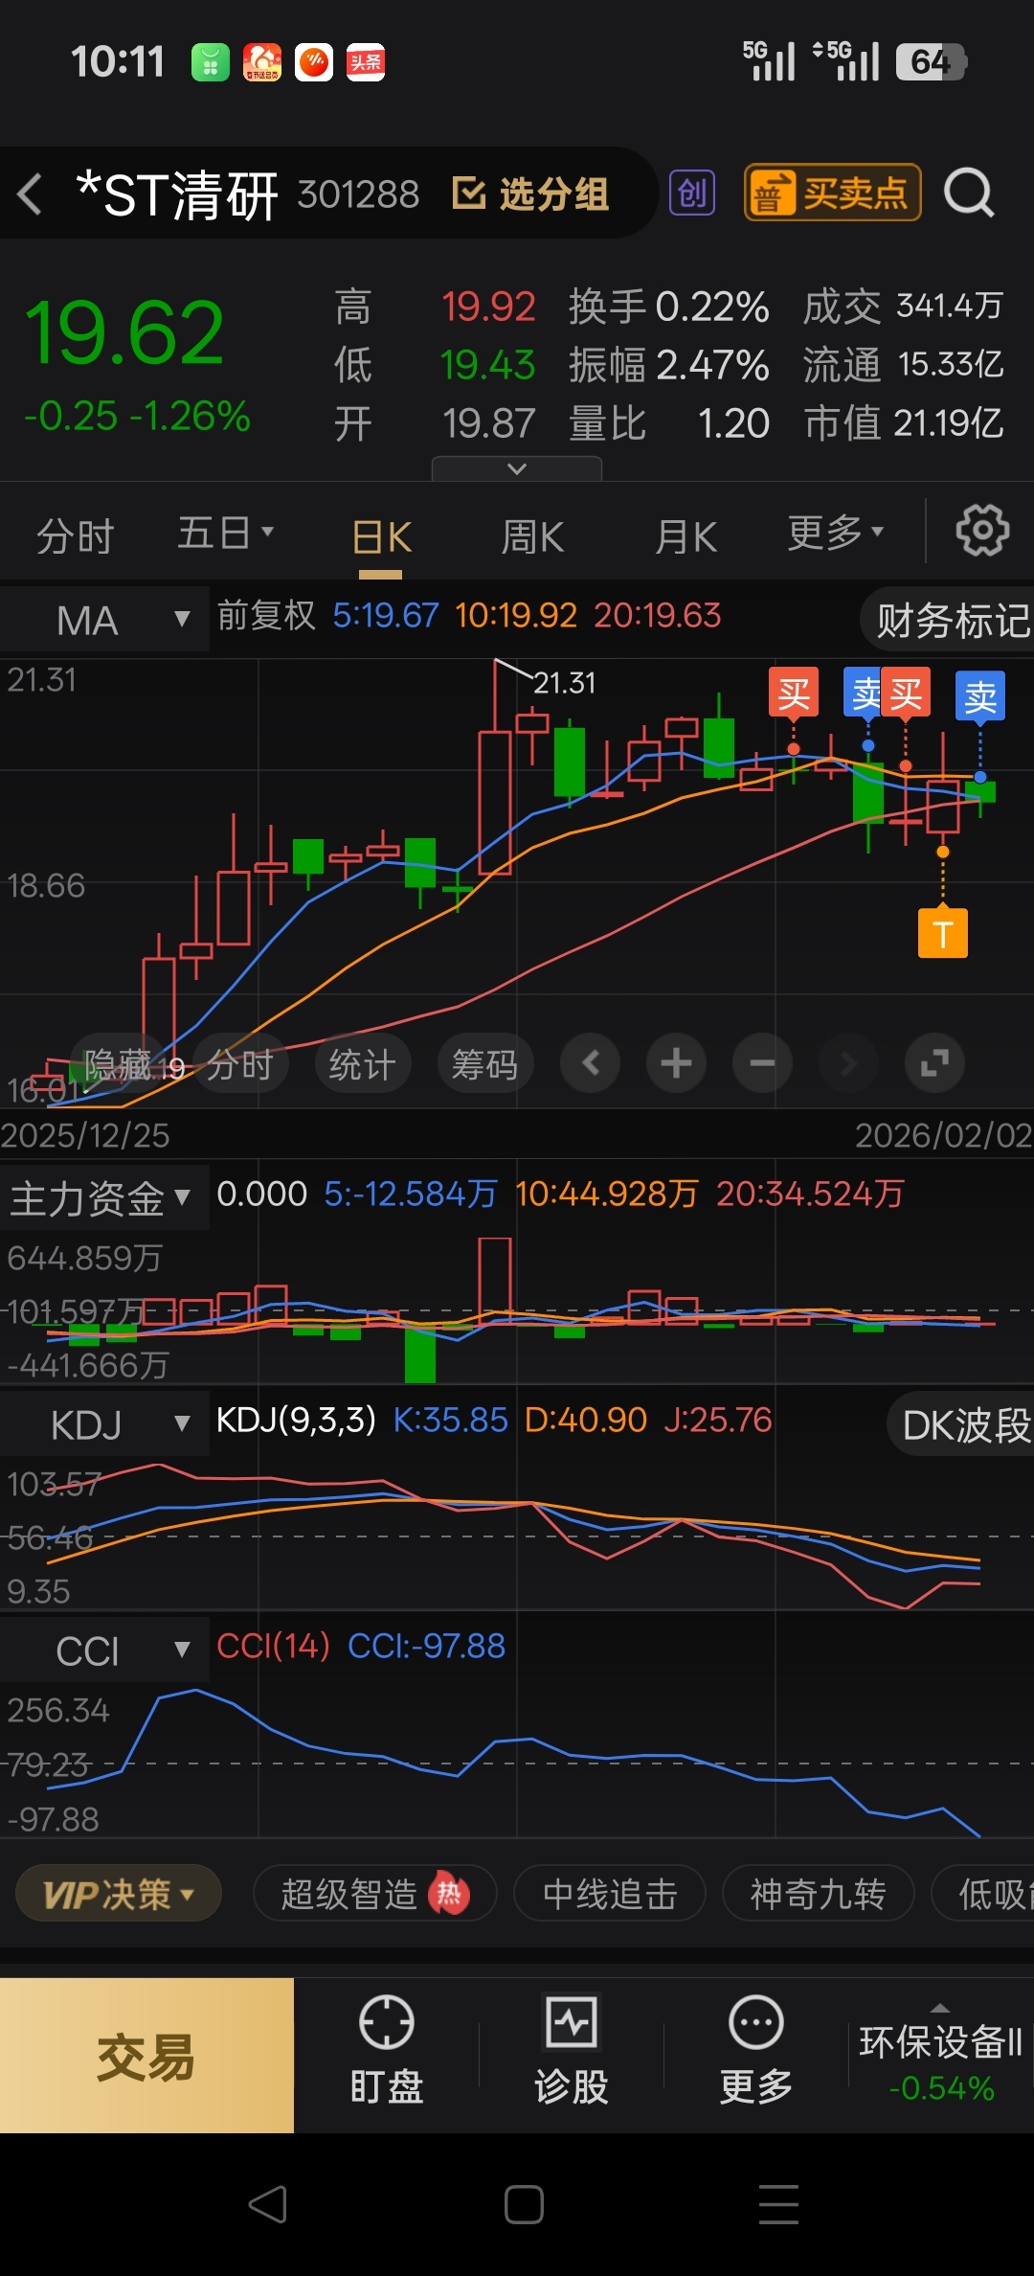Expand the quote details chevron
Viewport: 1034px width, 2276px height.
coord(517,468)
